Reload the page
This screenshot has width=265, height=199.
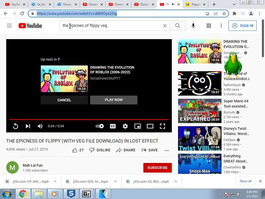(22, 13)
